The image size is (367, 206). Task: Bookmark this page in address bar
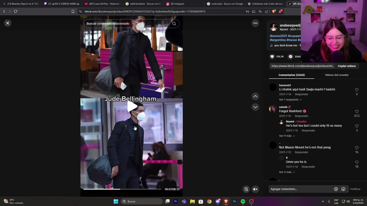[73, 11]
